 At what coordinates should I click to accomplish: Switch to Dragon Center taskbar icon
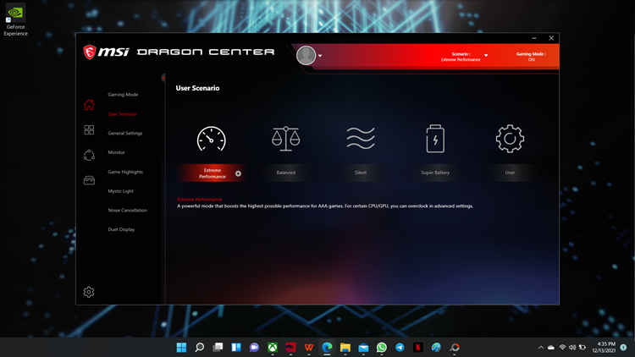[x=455, y=348]
